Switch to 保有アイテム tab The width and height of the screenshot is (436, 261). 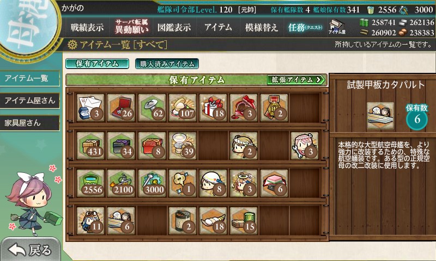[x=97, y=64]
